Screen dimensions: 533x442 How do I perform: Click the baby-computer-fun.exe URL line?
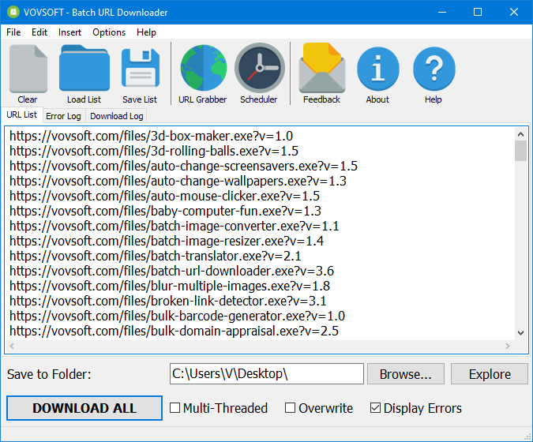pos(165,211)
